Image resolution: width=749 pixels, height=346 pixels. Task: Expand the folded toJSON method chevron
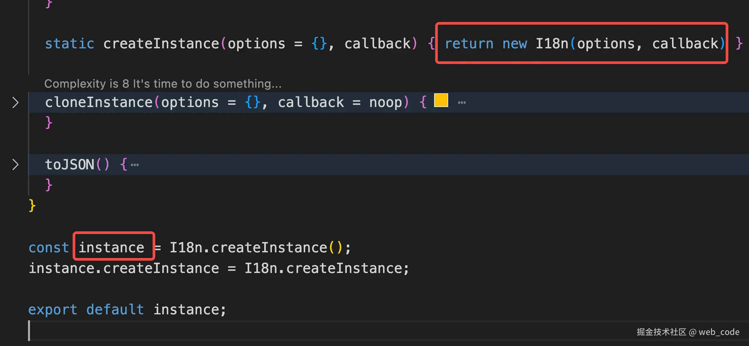click(15, 165)
